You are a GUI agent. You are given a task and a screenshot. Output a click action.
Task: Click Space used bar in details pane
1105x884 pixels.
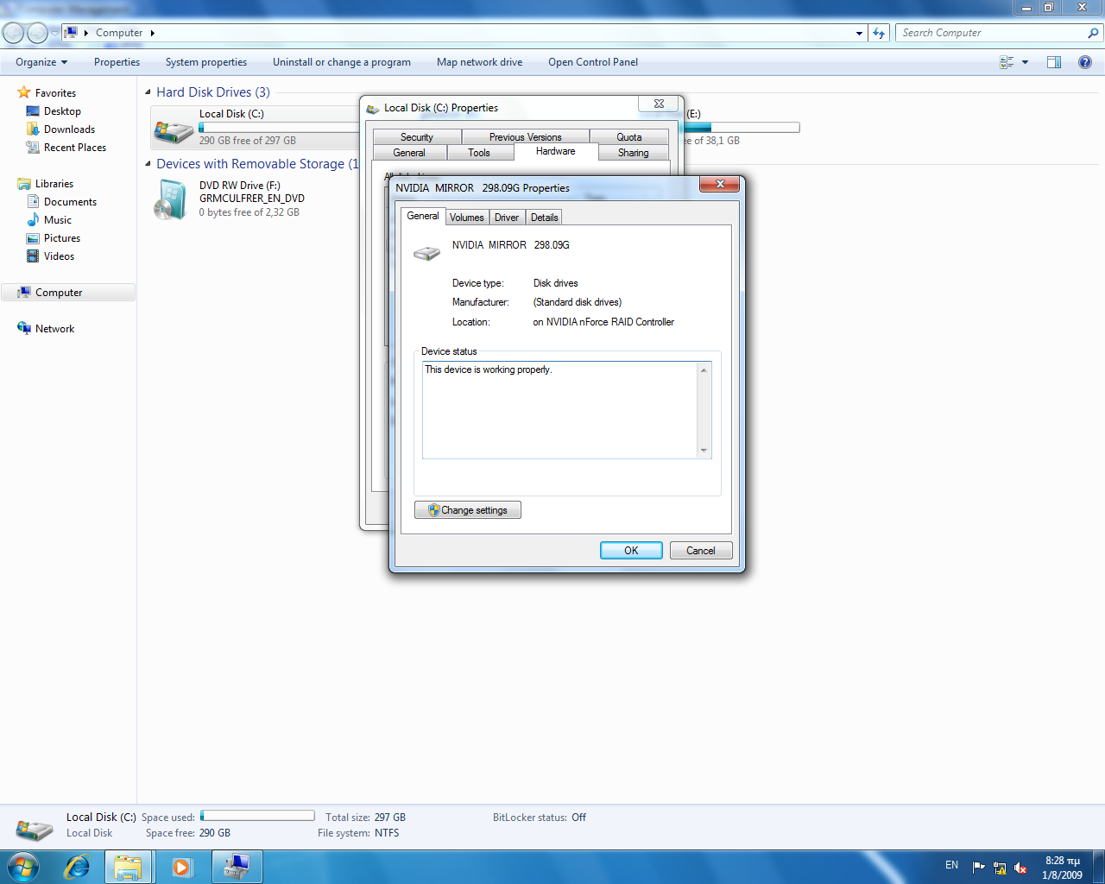point(257,816)
